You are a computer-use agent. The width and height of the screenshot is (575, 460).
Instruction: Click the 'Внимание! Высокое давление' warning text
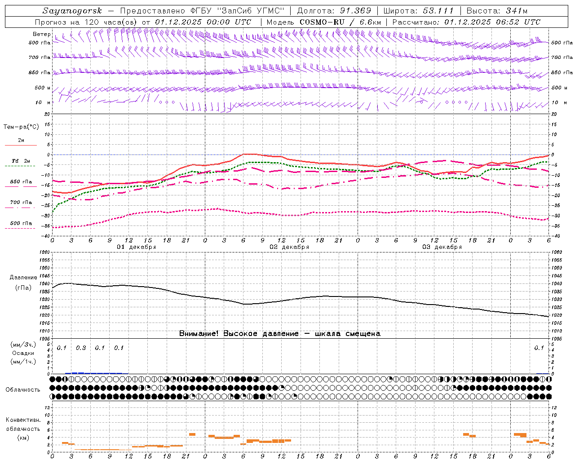click(x=239, y=333)
